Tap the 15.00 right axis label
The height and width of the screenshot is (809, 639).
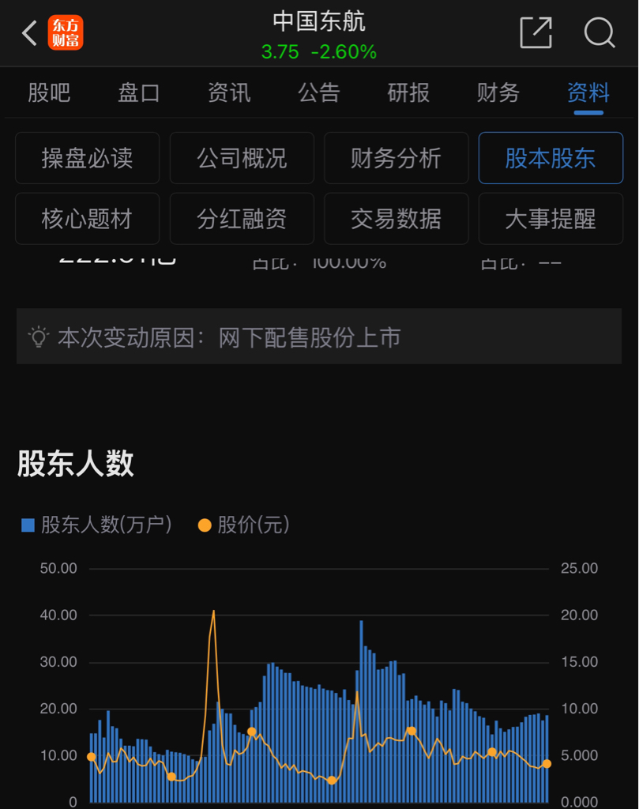(x=579, y=662)
